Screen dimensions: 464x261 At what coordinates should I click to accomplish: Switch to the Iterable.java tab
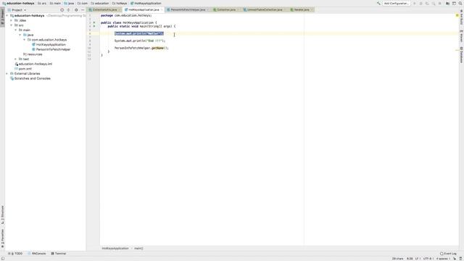(x=302, y=9)
